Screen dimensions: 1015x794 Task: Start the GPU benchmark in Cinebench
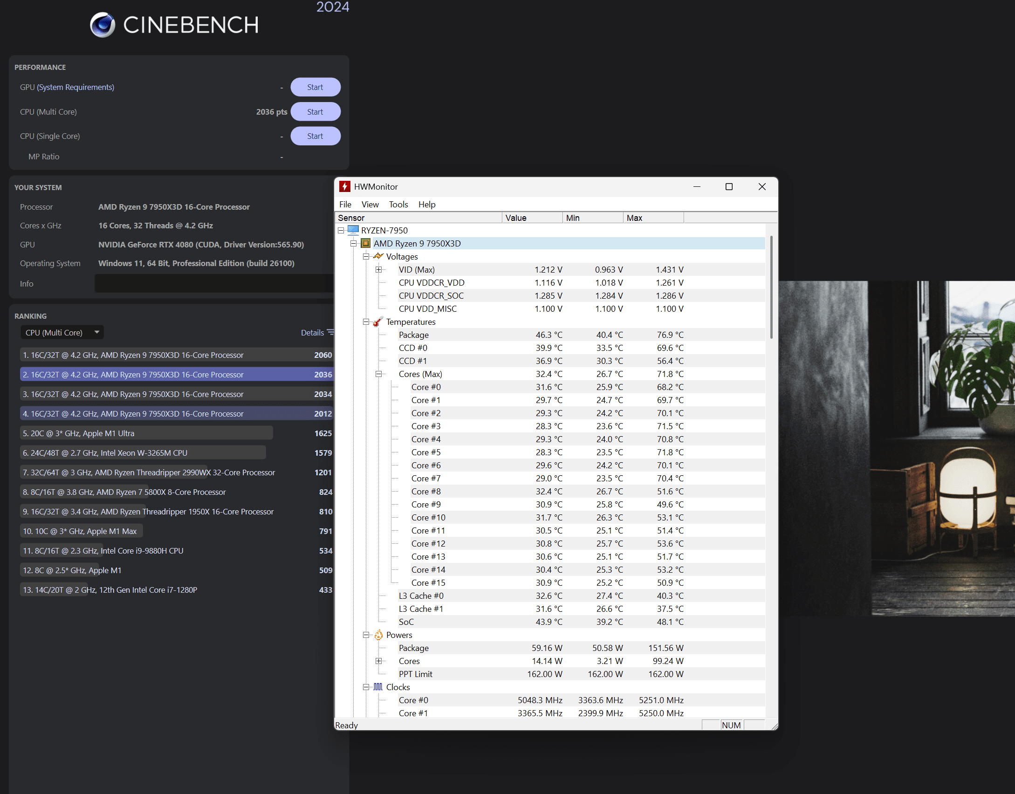pyautogui.click(x=315, y=87)
